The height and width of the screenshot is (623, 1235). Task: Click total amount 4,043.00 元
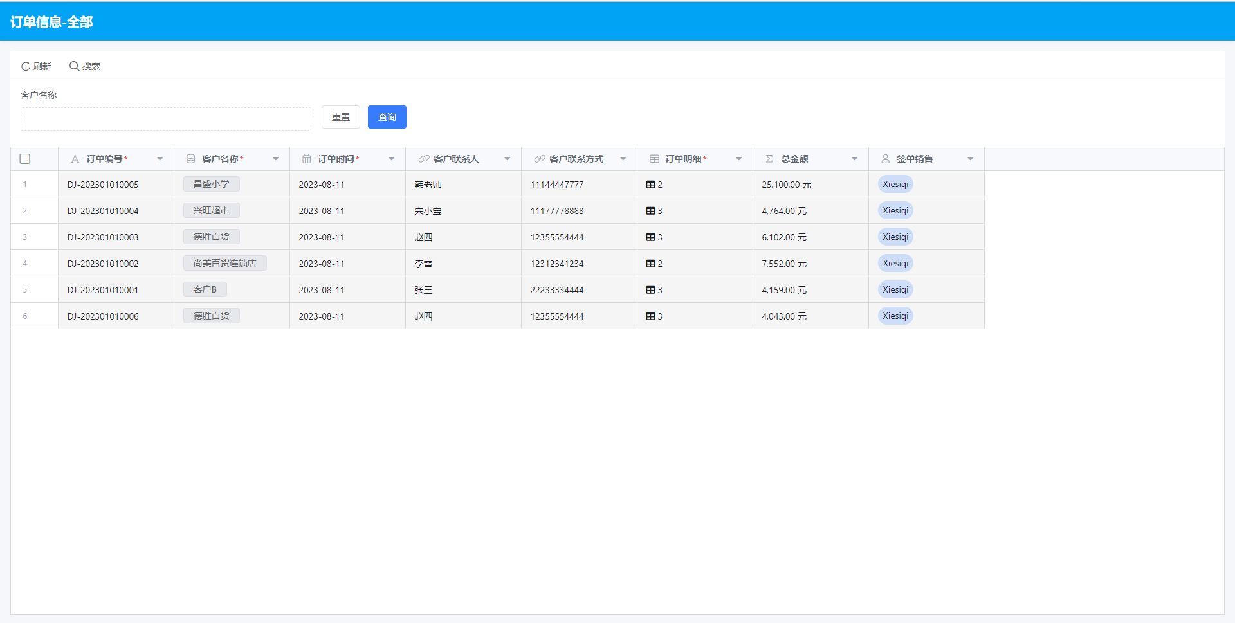784,316
